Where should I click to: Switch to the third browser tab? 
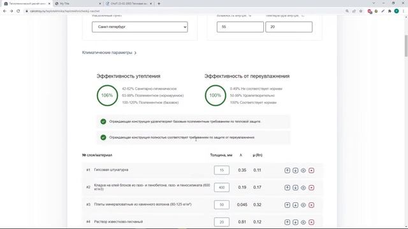pos(129,4)
